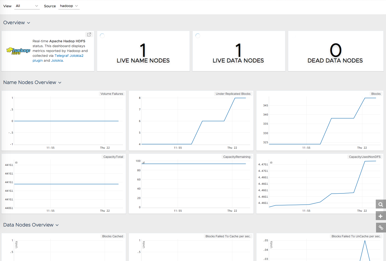Follow the Jolokia link

point(57,61)
